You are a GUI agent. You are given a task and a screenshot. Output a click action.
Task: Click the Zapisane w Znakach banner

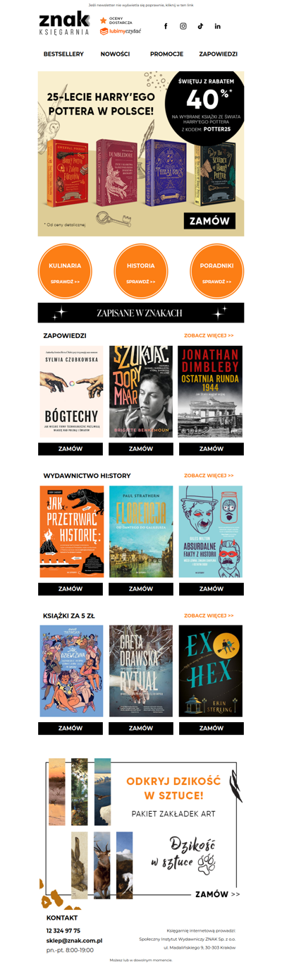click(141, 313)
